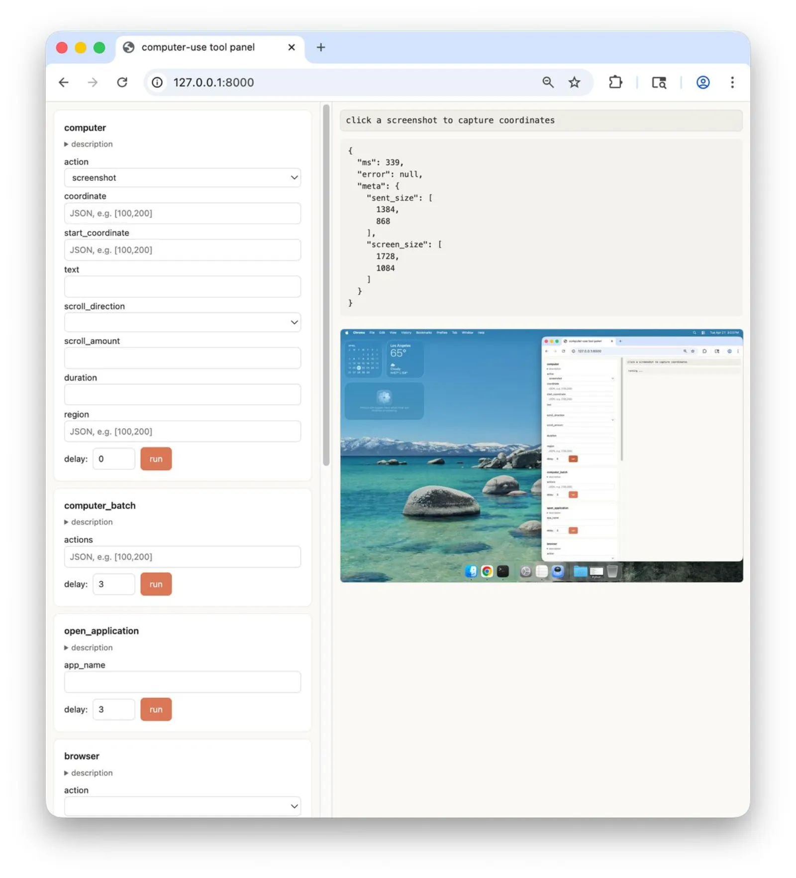Viewport: 796px width, 878px height.
Task: Close the computer-use tool panel tab
Action: [292, 47]
